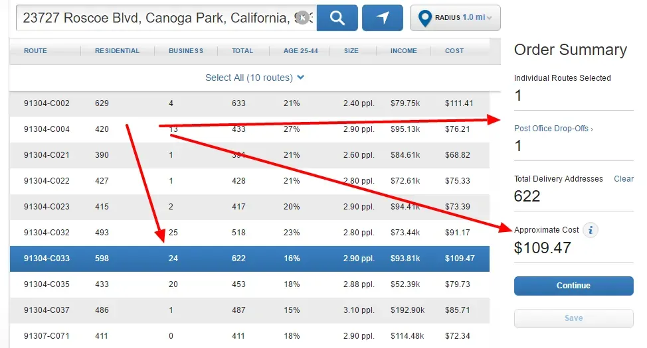Sort by the Age 25-44 column header

click(300, 51)
